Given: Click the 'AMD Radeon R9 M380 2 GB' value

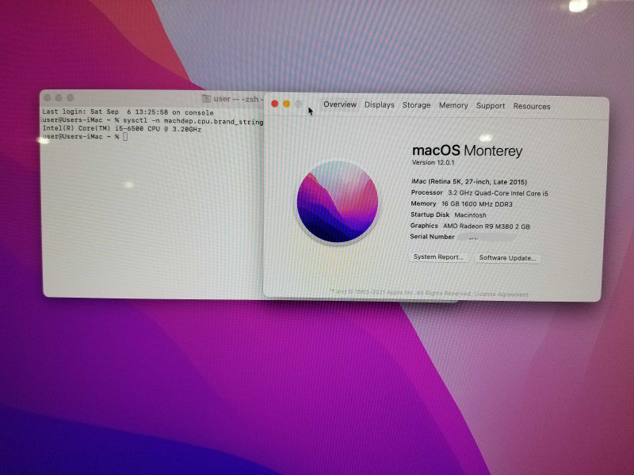Looking at the screenshot, I should tap(487, 226).
